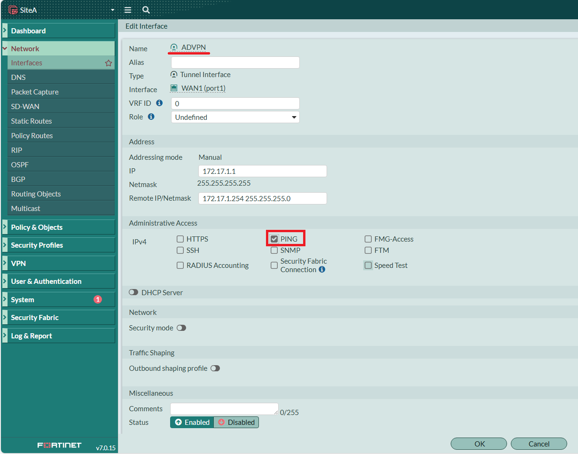Toggle the DHCP Server switch
The width and height of the screenshot is (578, 454).
pyautogui.click(x=133, y=292)
